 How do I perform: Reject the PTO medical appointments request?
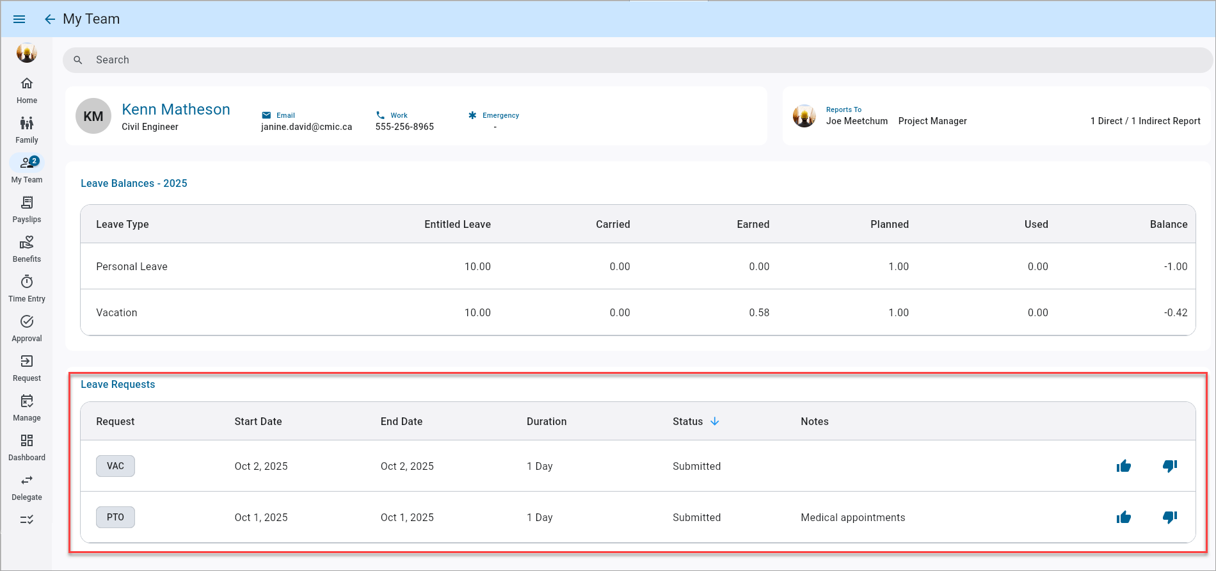[x=1169, y=517]
